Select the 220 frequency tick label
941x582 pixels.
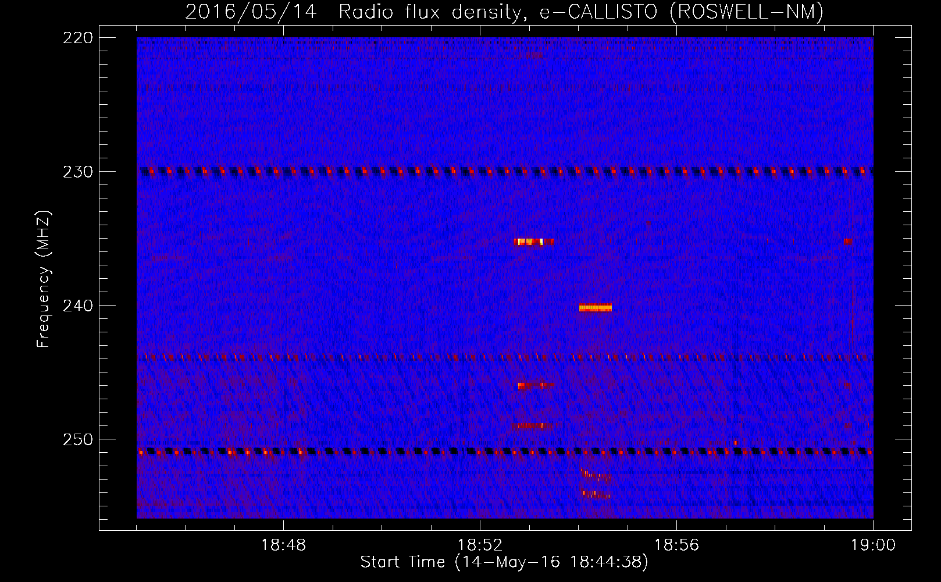coord(78,38)
